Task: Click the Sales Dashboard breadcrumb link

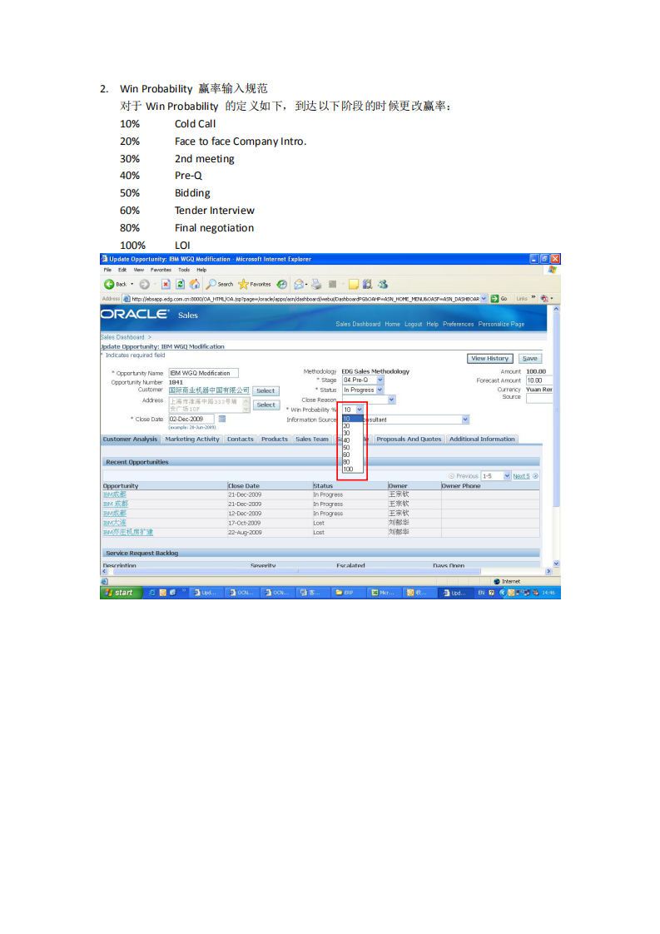Action: (122, 337)
